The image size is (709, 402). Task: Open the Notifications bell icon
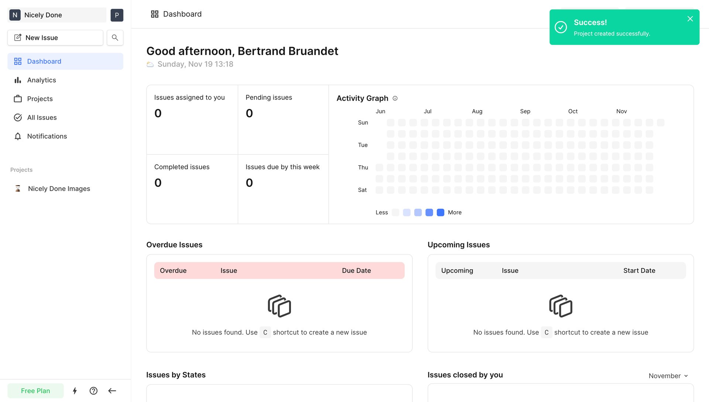pos(18,136)
